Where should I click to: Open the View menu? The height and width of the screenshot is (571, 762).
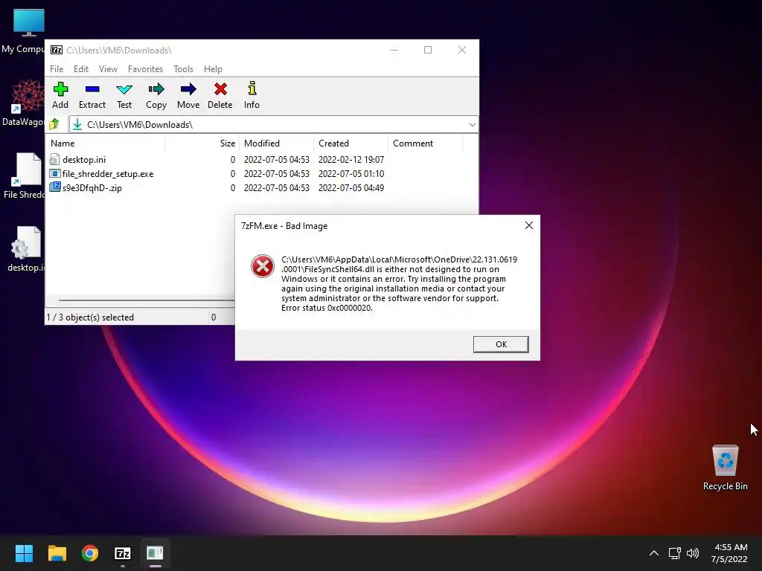click(108, 69)
